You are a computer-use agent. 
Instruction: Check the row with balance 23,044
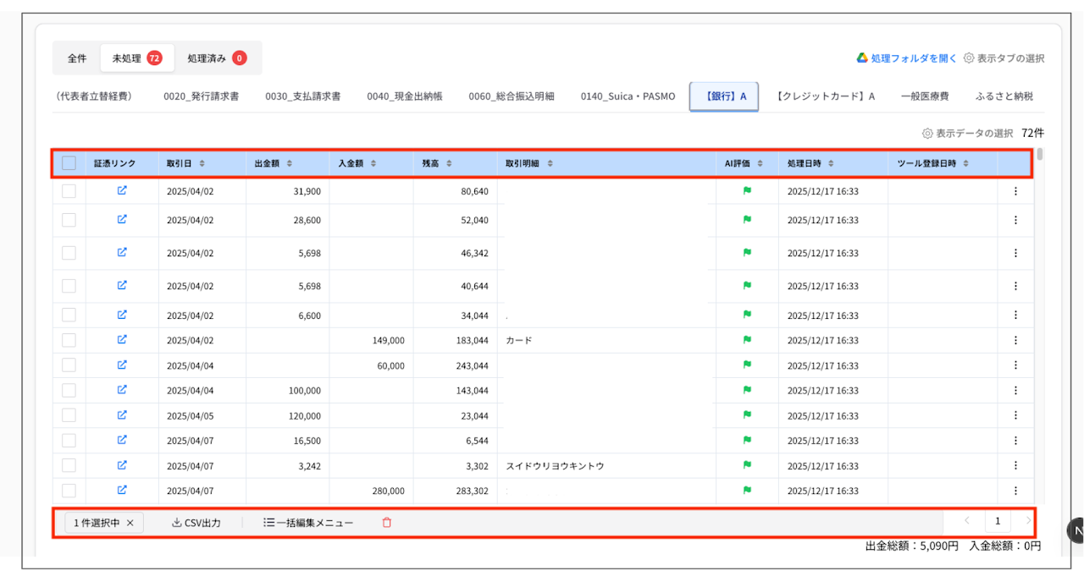point(69,415)
